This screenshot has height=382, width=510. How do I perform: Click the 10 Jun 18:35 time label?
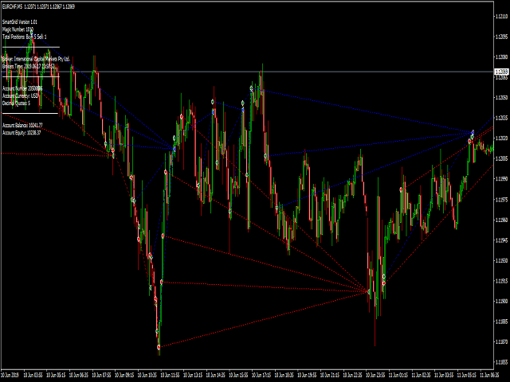284,375
